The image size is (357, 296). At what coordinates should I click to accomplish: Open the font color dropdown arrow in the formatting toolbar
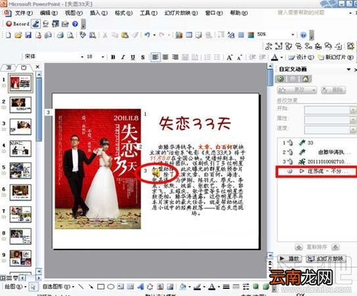pos(281,57)
